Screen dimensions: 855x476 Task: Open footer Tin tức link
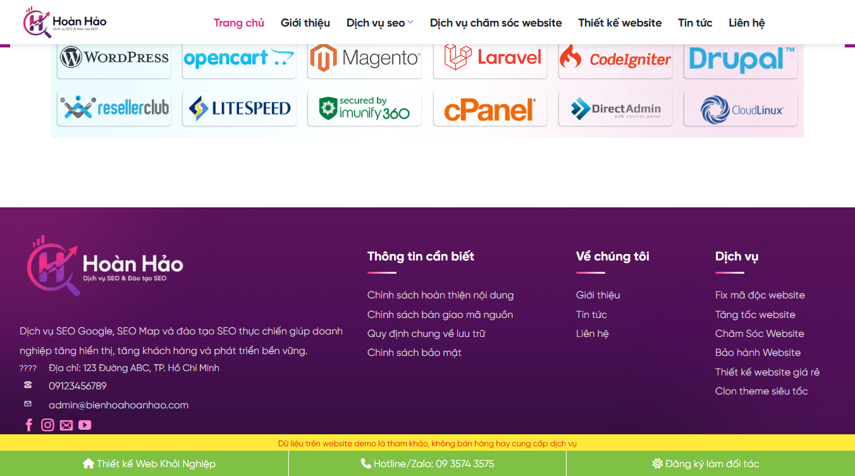point(591,315)
